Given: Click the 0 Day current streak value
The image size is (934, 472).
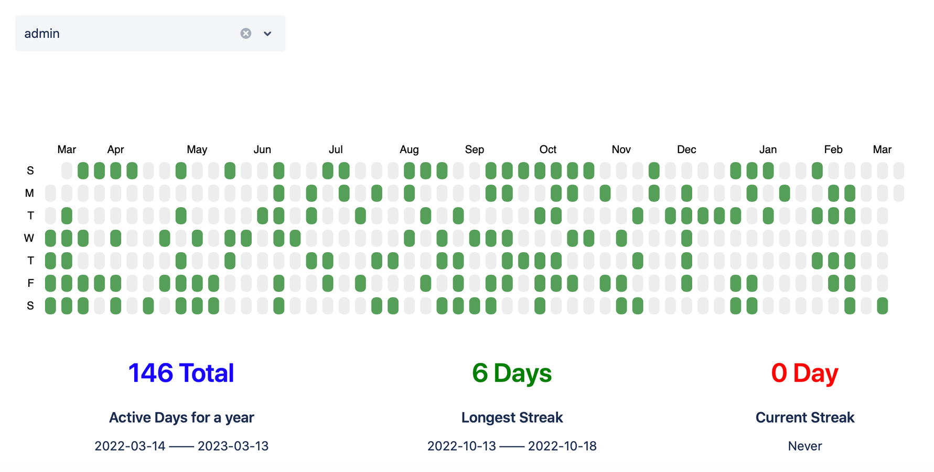Looking at the screenshot, I should [804, 373].
